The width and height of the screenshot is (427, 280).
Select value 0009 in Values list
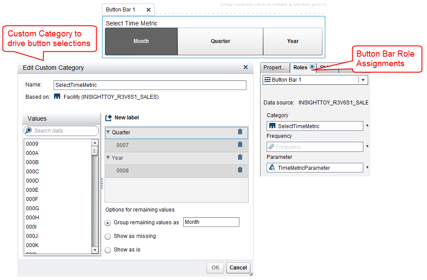pyautogui.click(x=58, y=144)
